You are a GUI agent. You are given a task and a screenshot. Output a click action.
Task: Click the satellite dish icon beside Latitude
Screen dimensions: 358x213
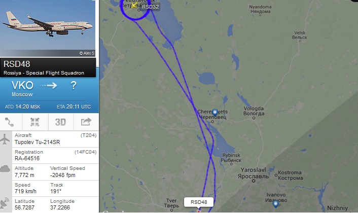[5, 203]
